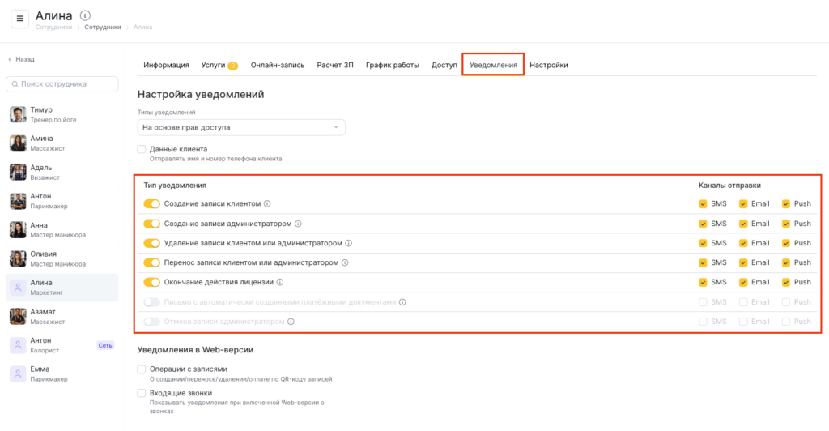Click info icon beside Создание записи администратором

[298, 224]
